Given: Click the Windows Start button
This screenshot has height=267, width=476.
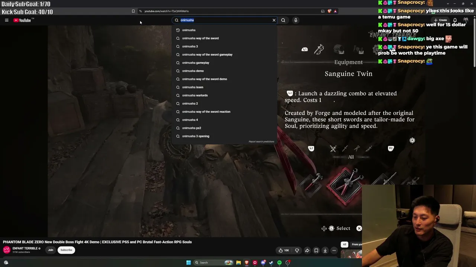Looking at the screenshot, I should (x=189, y=263).
